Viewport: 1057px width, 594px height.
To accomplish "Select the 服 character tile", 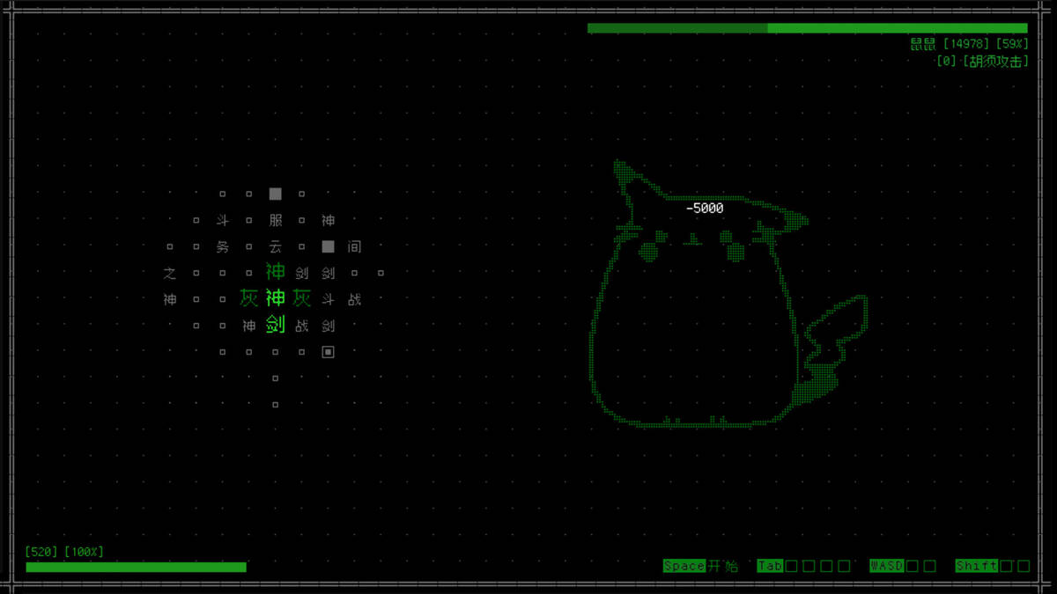I will point(276,221).
